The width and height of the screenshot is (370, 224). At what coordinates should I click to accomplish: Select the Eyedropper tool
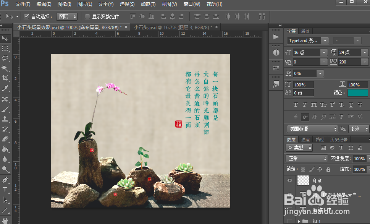[x=5, y=88]
